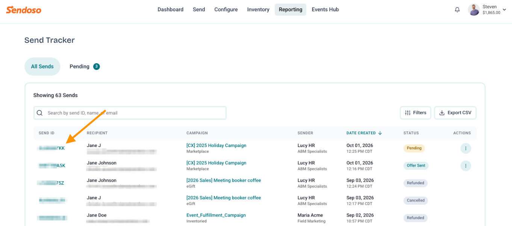
Task: Click Refunded badge in Sep 02 row
Action: (x=415, y=218)
